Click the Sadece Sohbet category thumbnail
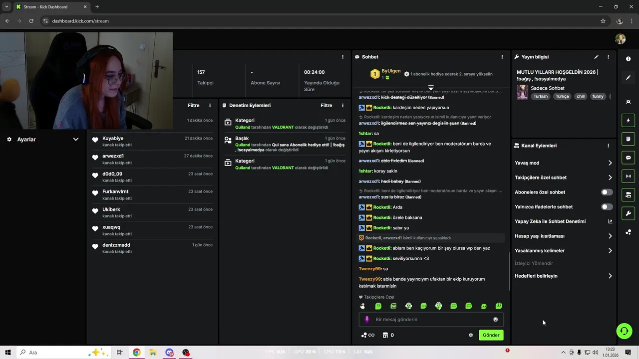This screenshot has width=639, height=359. pos(522,92)
